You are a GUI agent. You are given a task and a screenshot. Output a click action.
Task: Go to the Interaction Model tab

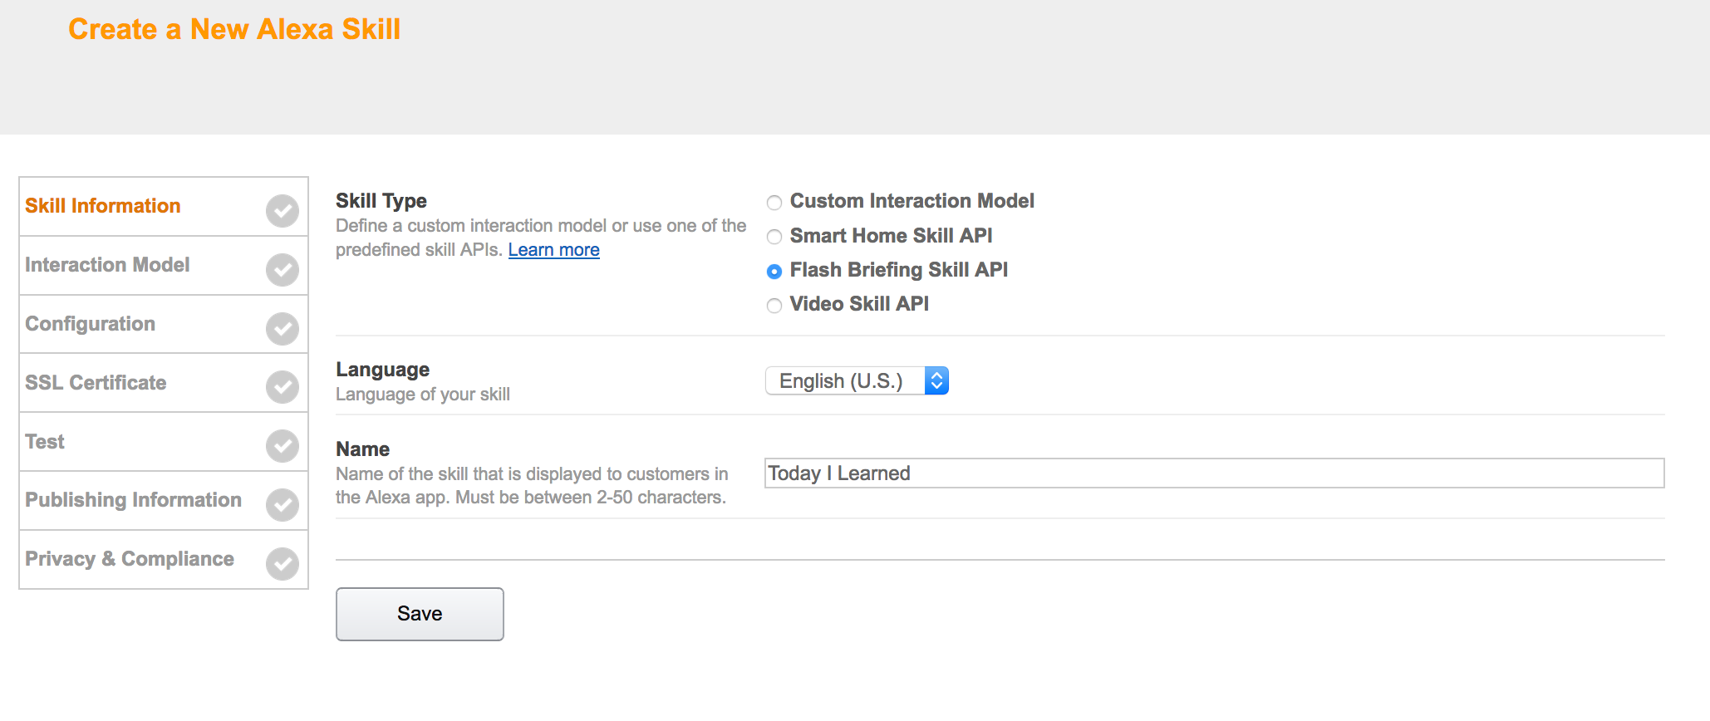pyautogui.click(x=164, y=266)
